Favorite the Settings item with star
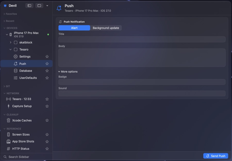Image resolution: width=232 pixels, height=161 pixels. point(47,57)
